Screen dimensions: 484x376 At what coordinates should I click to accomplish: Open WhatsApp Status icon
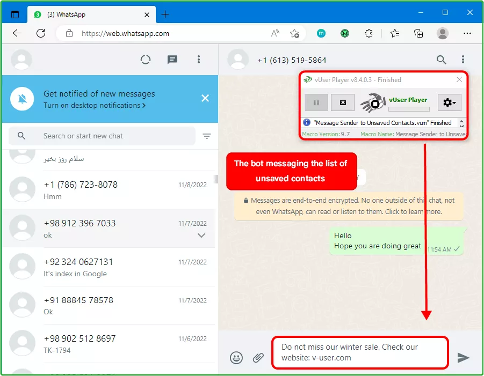[146, 60]
